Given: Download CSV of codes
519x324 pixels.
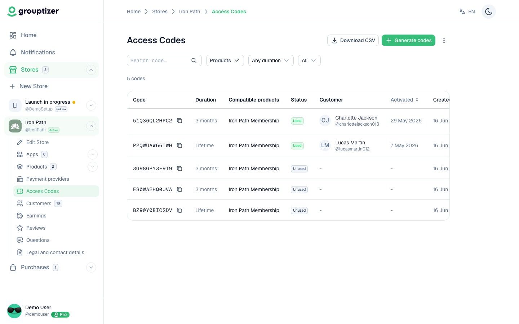Looking at the screenshot, I should (353, 40).
